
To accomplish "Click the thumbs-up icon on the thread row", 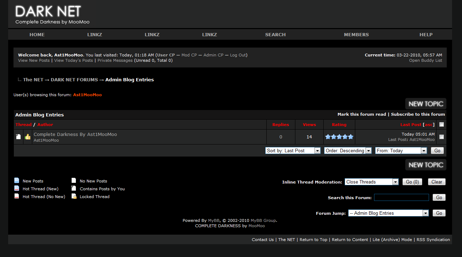I will pos(28,137).
